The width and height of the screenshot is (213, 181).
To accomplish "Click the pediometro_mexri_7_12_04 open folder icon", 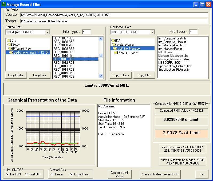I will click(x=11, y=53).
